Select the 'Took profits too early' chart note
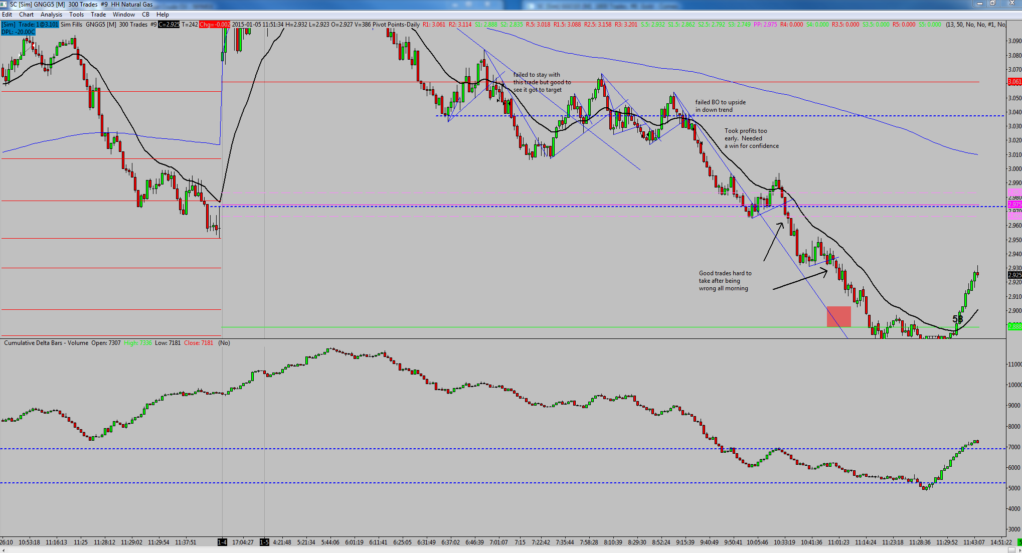 pyautogui.click(x=751, y=138)
